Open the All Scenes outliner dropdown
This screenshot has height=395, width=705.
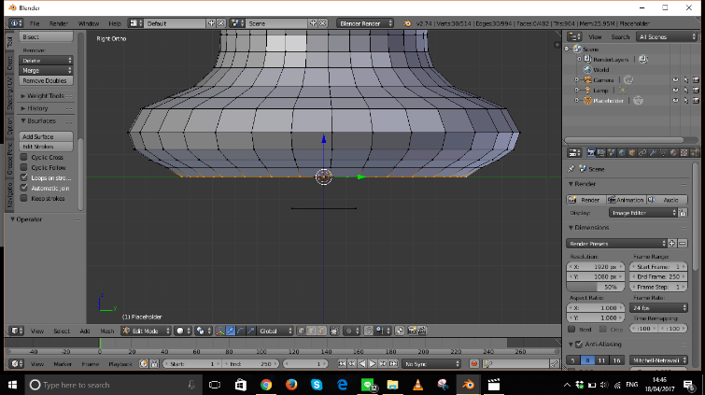667,37
